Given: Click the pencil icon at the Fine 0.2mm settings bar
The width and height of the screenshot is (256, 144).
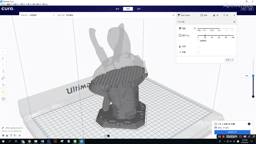Looking at the screenshot, I should (x=234, y=15).
